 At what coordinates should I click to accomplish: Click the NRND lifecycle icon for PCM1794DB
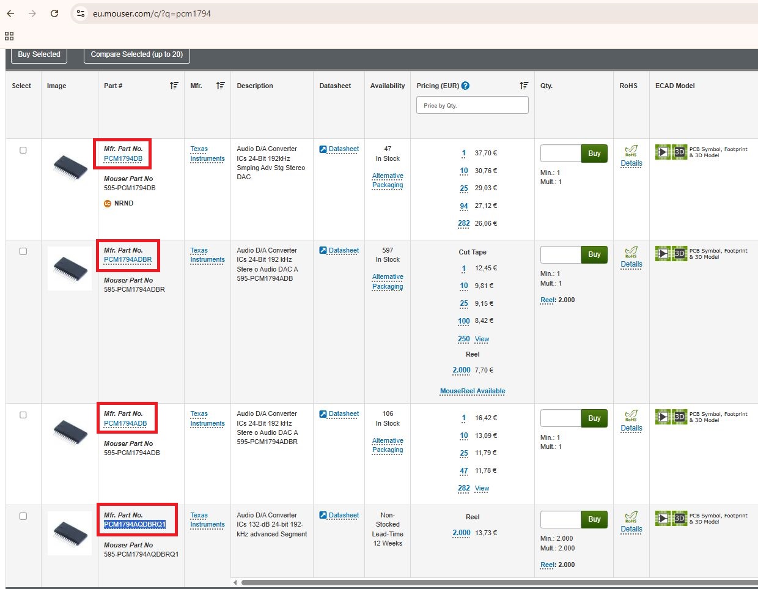click(x=108, y=204)
